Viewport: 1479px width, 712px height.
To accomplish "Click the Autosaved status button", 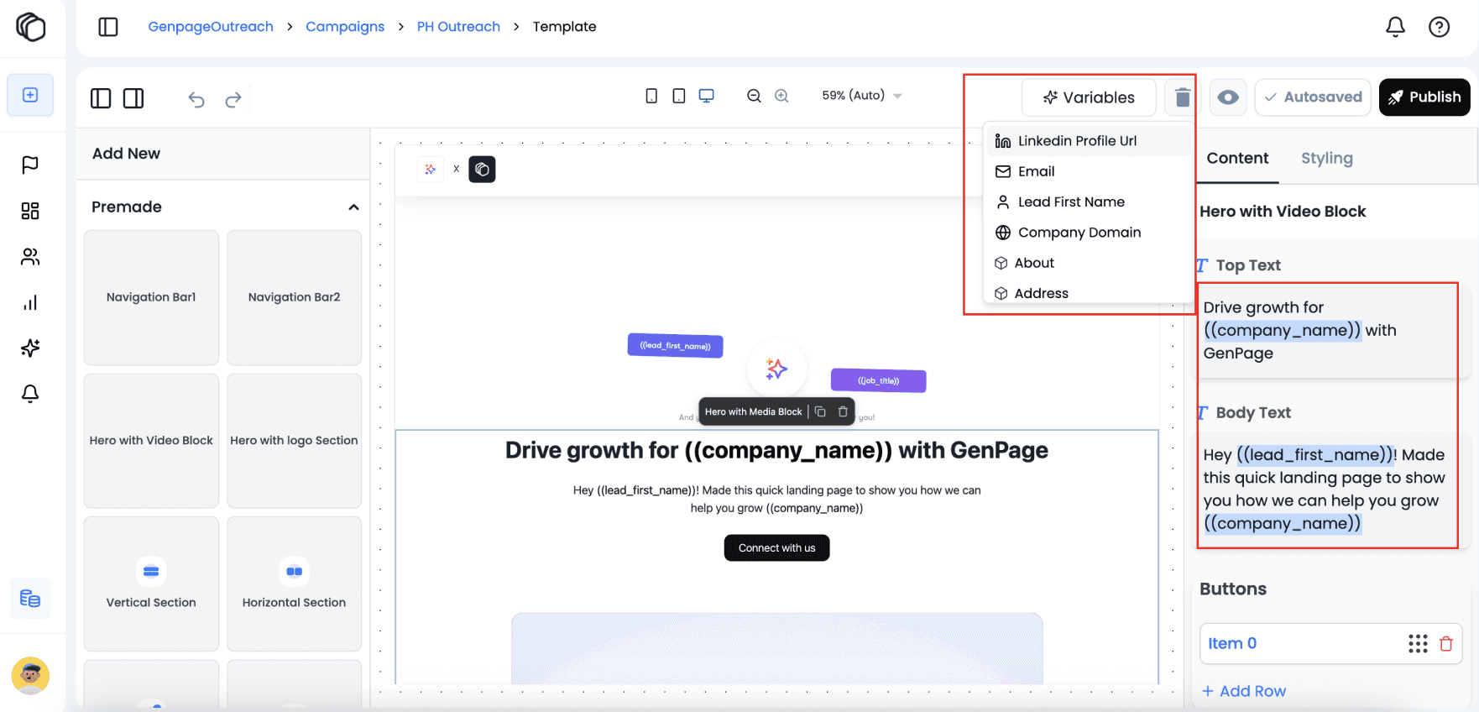I will coord(1313,97).
